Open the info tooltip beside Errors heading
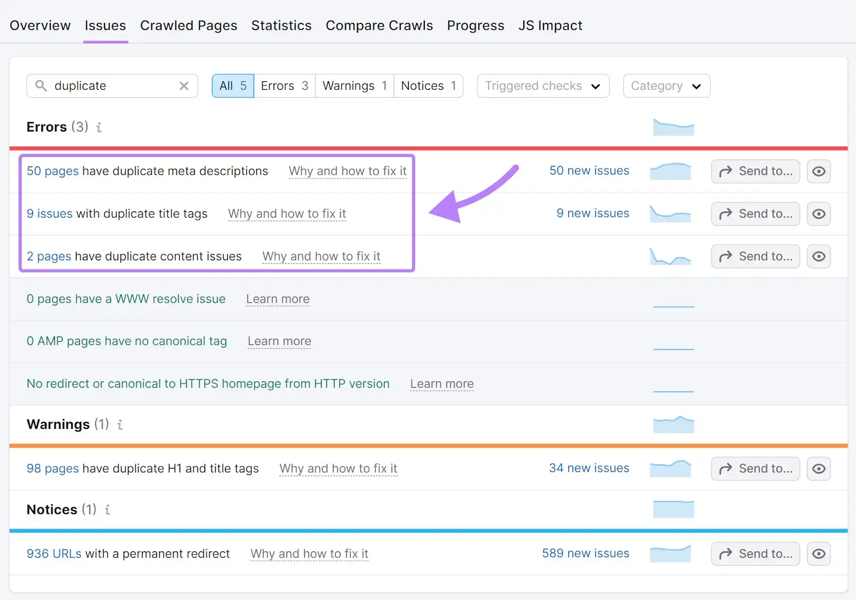This screenshot has height=600, width=856. 99,127
